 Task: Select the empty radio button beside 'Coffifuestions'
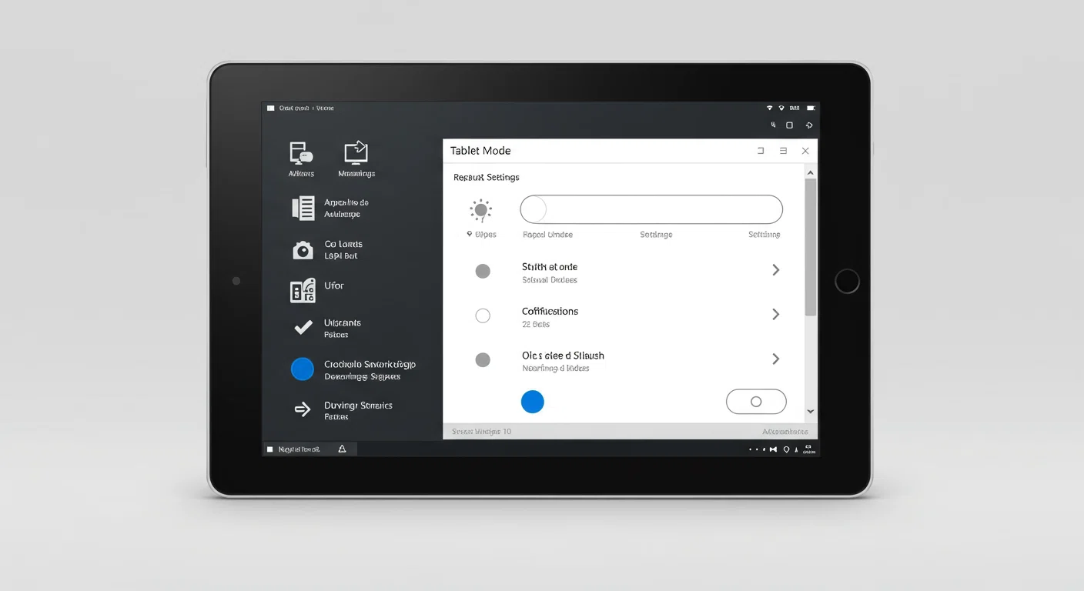483,316
